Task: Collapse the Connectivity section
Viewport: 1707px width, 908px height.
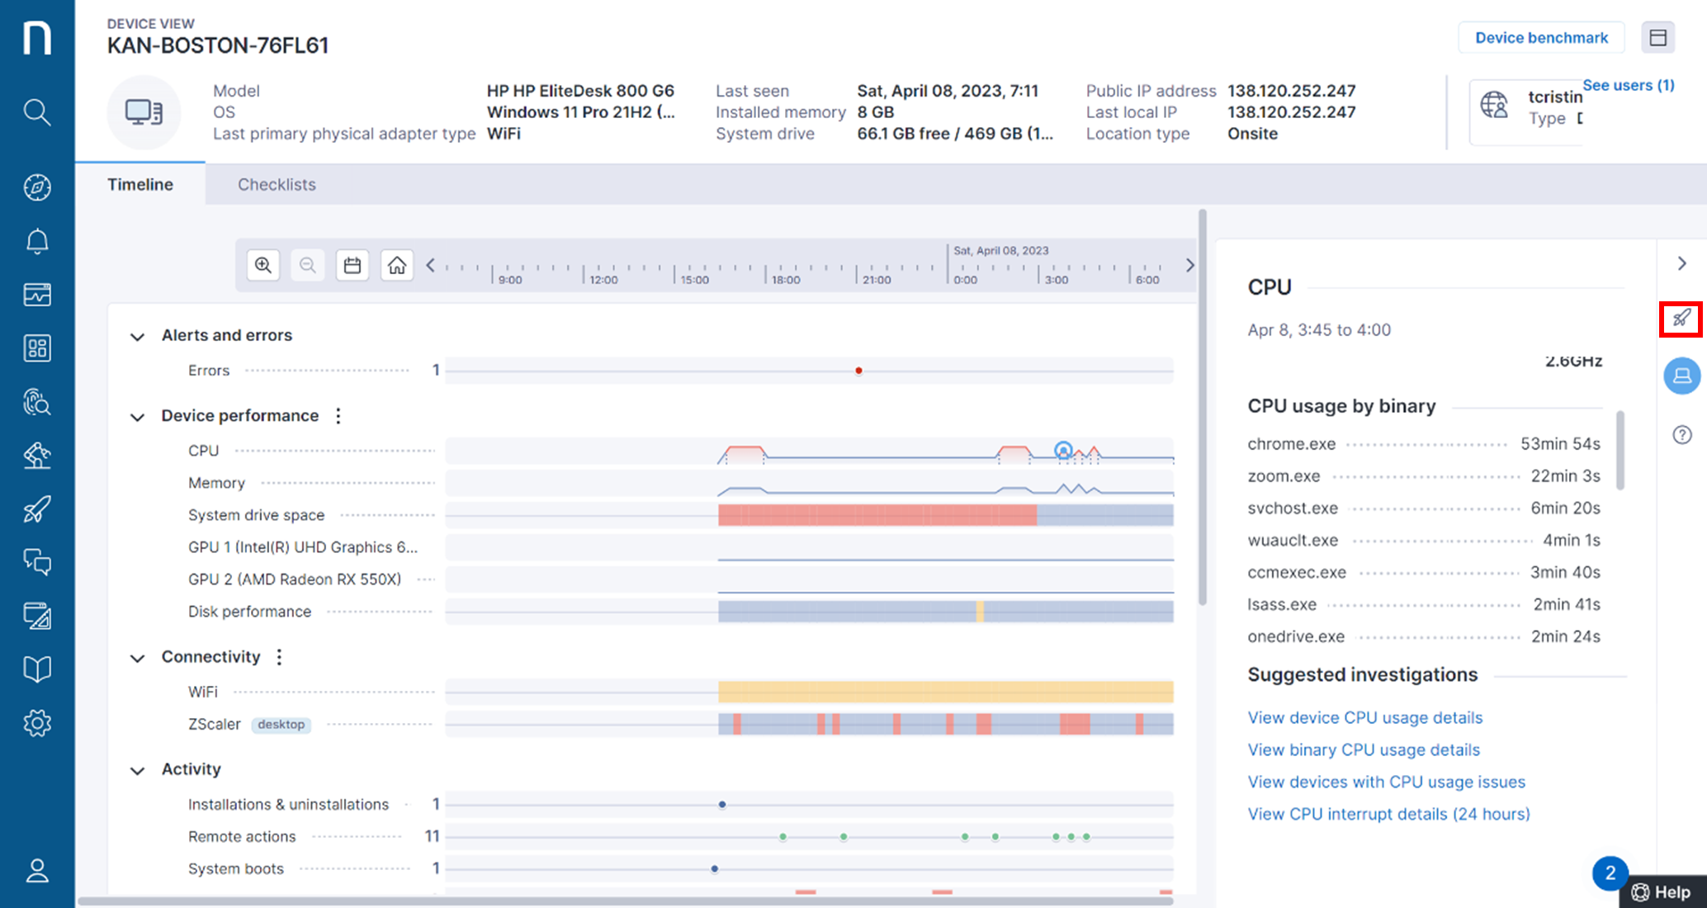Action: tap(138, 658)
